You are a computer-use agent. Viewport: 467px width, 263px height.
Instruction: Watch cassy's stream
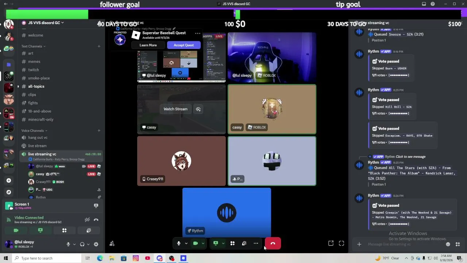[x=175, y=109]
